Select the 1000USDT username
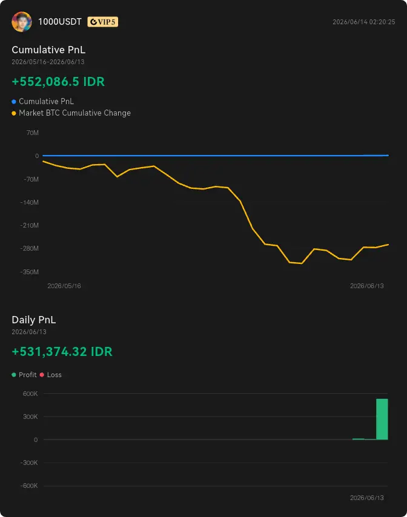This screenshot has height=517, width=407. pyautogui.click(x=60, y=22)
